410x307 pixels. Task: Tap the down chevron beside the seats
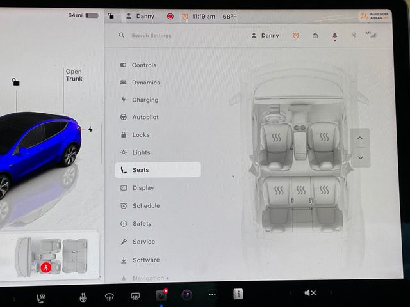coord(361,158)
